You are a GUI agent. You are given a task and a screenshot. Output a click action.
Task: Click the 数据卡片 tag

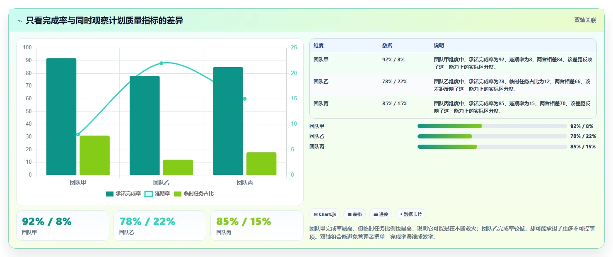[x=411, y=214]
